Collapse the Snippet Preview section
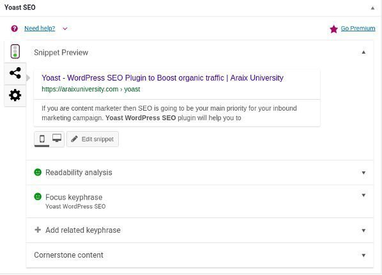 click(363, 52)
